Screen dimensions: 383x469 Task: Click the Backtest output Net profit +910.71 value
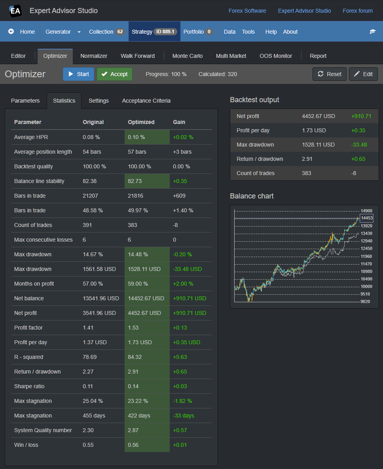361,116
